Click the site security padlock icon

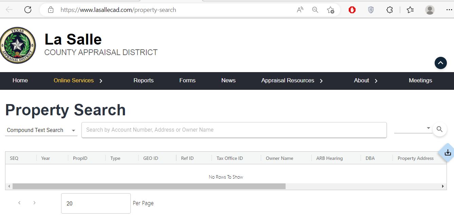50,10
